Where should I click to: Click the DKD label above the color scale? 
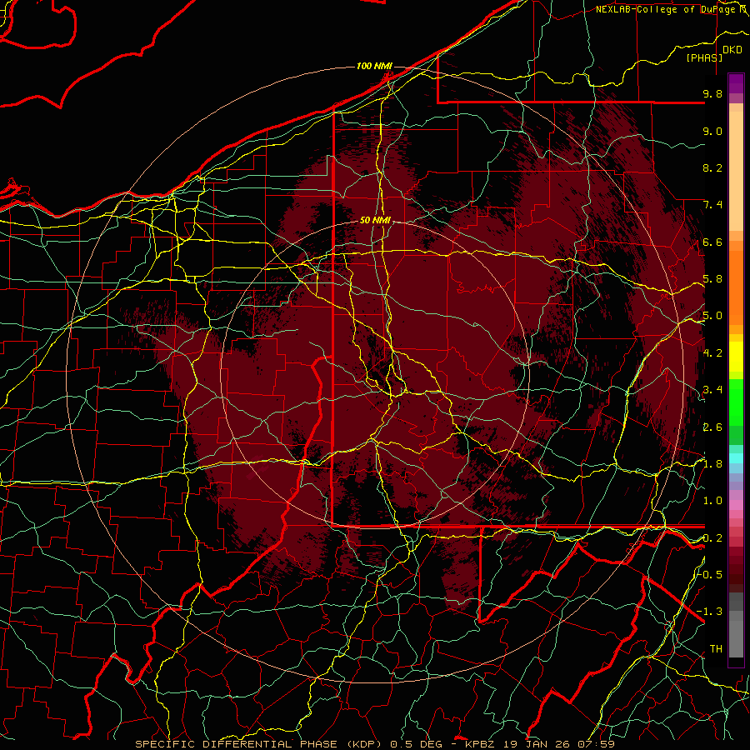tap(732, 50)
